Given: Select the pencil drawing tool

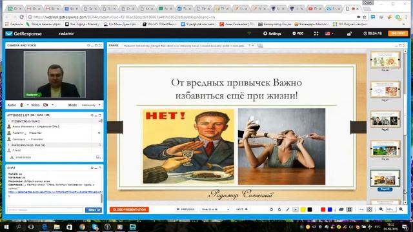Looking at the screenshot, I should tap(287, 209).
